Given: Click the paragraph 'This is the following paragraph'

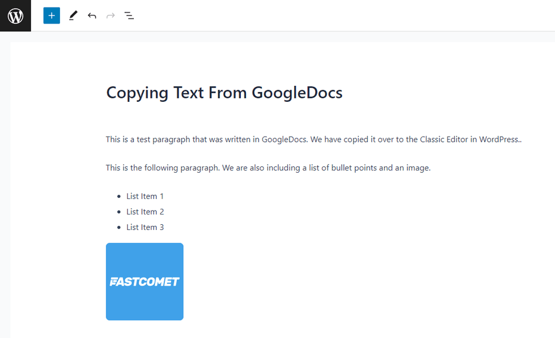Looking at the screenshot, I should click(x=268, y=168).
